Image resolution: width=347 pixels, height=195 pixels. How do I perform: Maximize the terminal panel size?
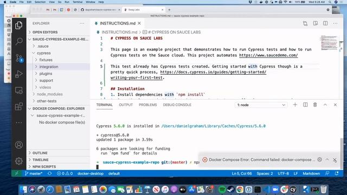point(325,105)
